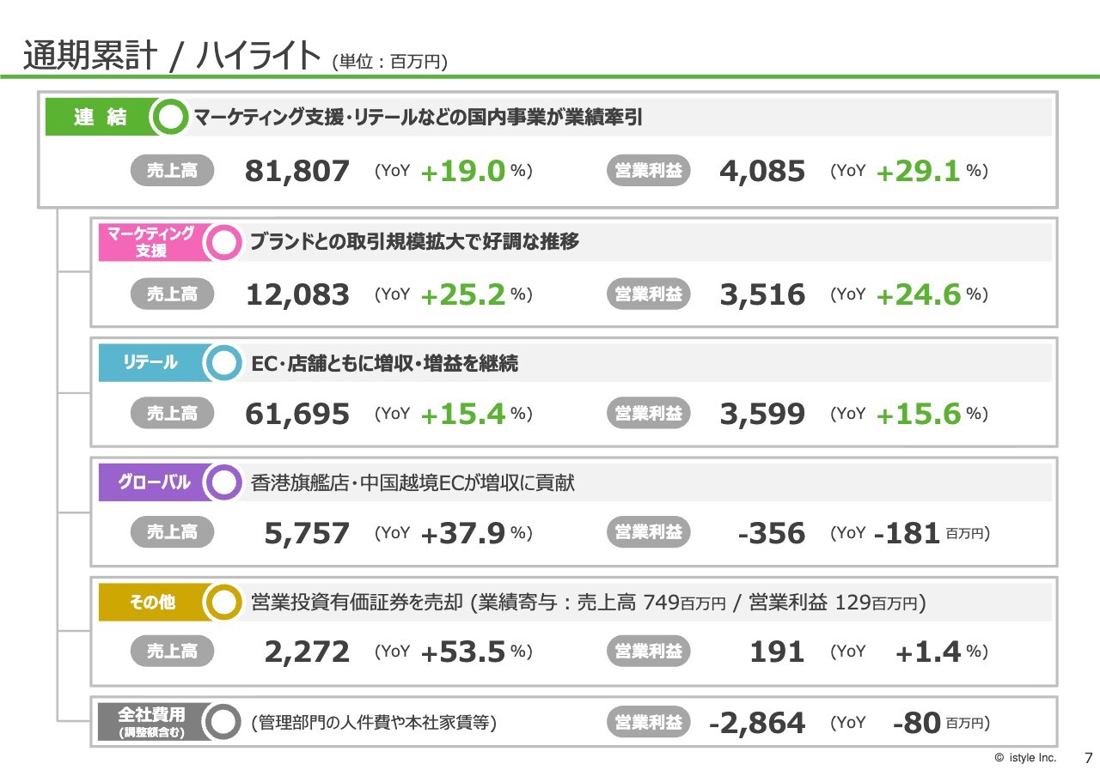Click the purple circle beside グローバル label
Viewport: 1100px width, 776px height.
click(x=224, y=482)
